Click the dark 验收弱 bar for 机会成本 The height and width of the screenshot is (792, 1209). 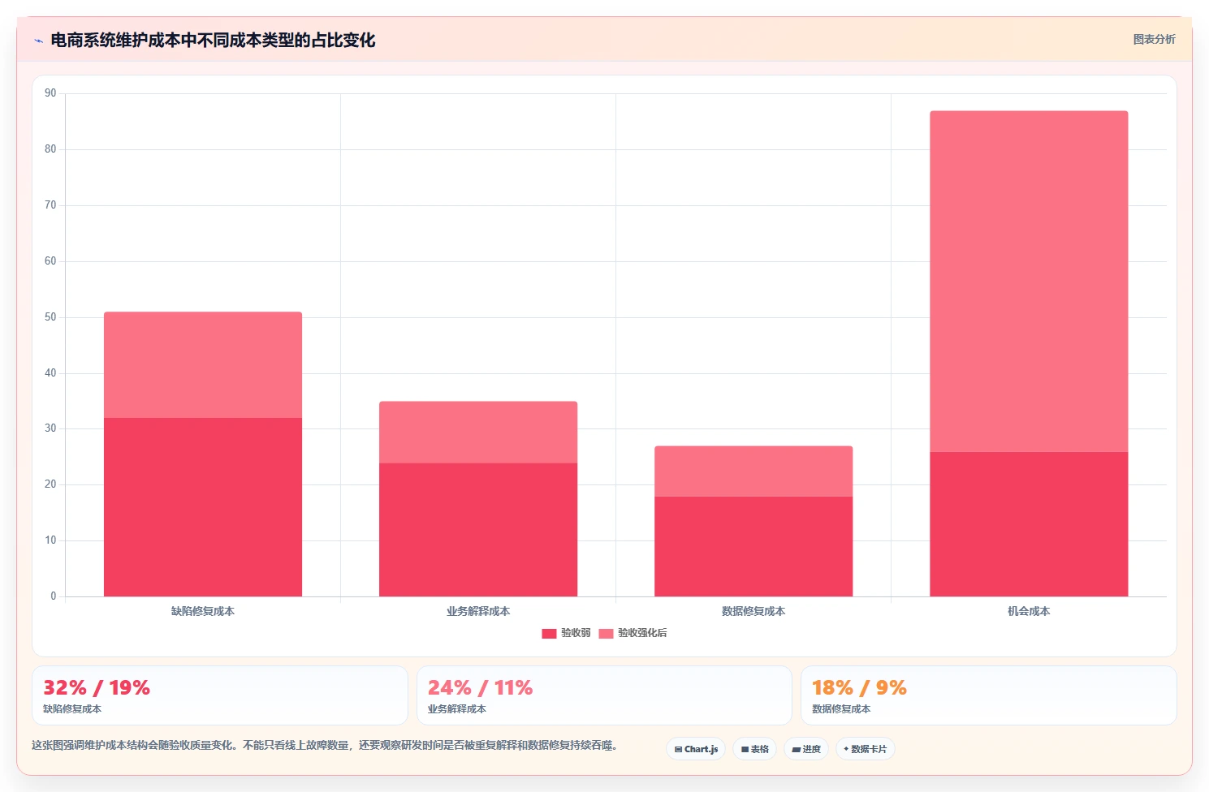1029,524
